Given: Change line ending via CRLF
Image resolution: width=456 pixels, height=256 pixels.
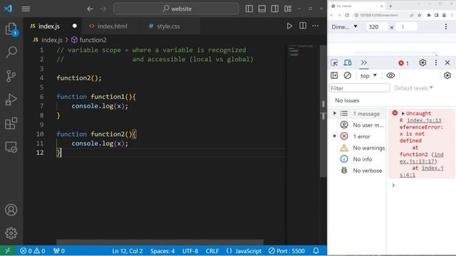Looking at the screenshot, I should tap(212, 251).
